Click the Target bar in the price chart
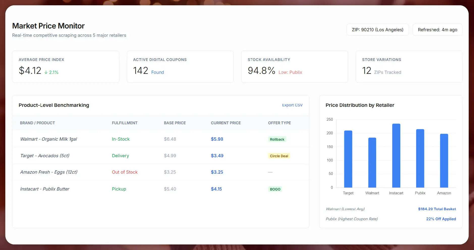The height and width of the screenshot is (250, 474). pos(348,159)
